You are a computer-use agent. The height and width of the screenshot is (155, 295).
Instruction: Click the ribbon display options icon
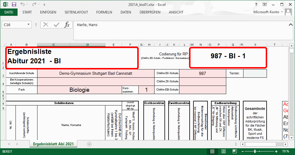pyautogui.click(x=265, y=4)
